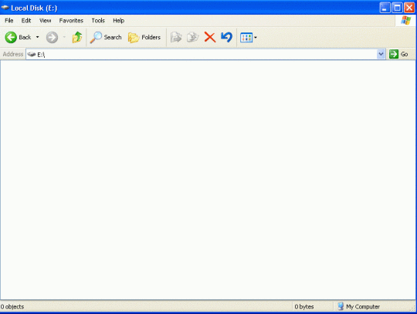Open the Favorites menu

(71, 21)
